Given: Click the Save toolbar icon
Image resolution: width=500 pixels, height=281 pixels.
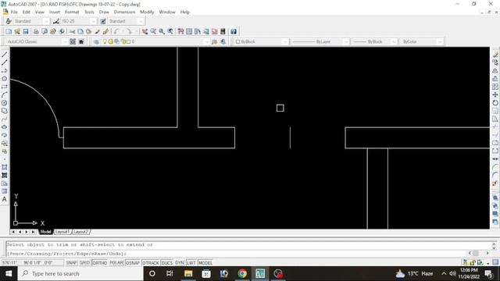Looking at the screenshot, I should tap(26, 31).
